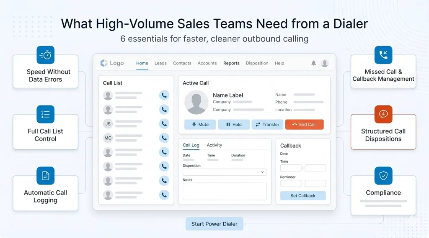Click the Set Callback button
Image resolution: width=429 pixels, height=238 pixels.
coord(303,196)
